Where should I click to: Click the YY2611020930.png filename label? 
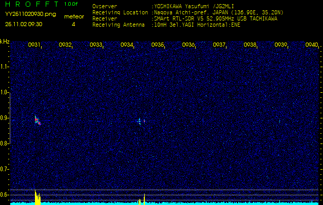tap(30, 14)
